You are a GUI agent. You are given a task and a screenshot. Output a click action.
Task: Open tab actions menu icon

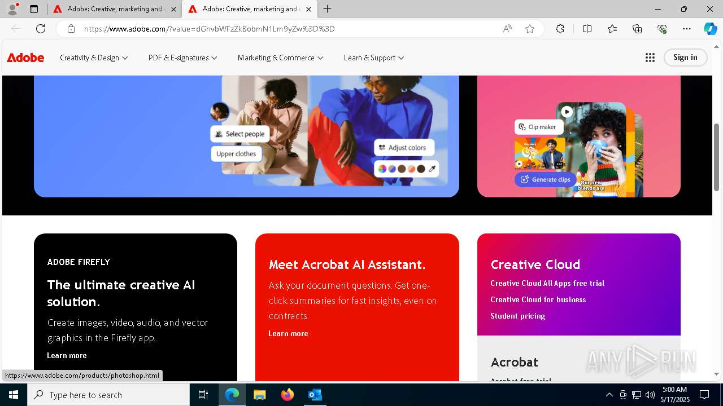(x=34, y=9)
